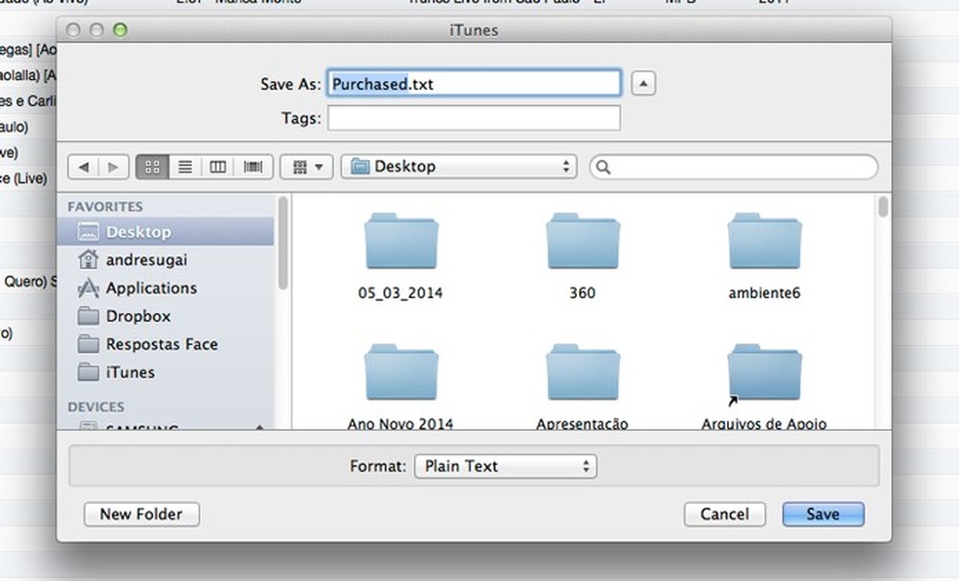Open the Desktop location popup

pos(459,167)
